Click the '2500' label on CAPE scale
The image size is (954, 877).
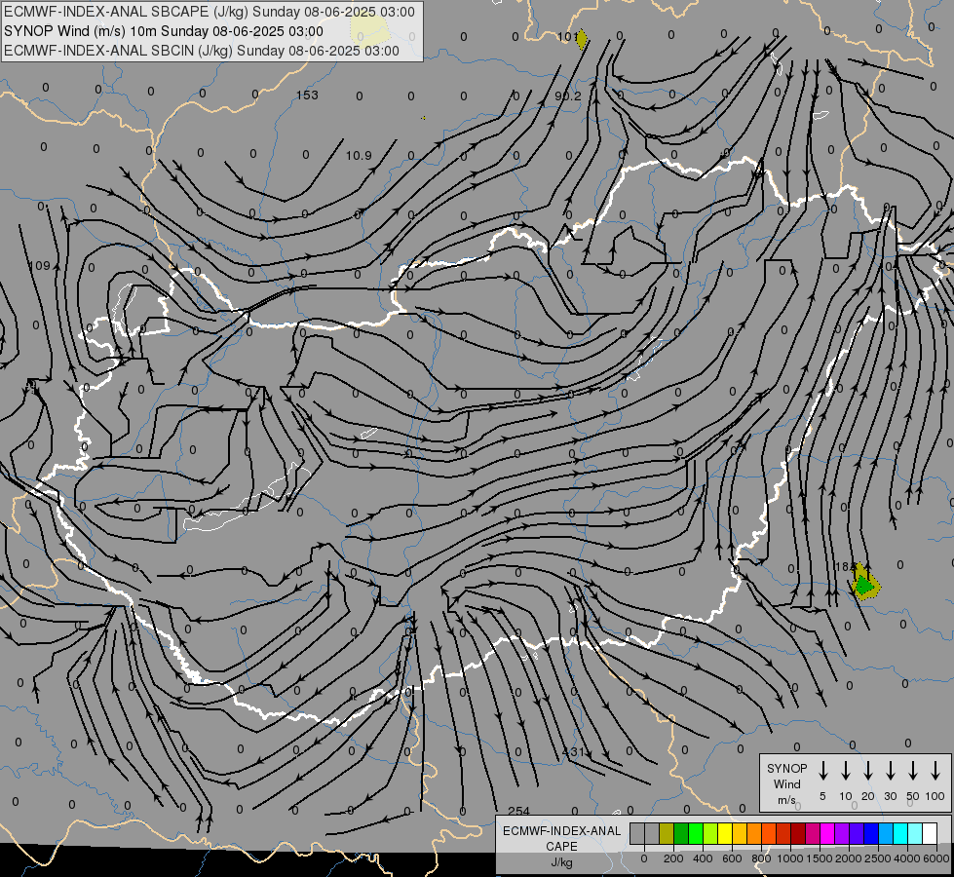click(x=877, y=858)
